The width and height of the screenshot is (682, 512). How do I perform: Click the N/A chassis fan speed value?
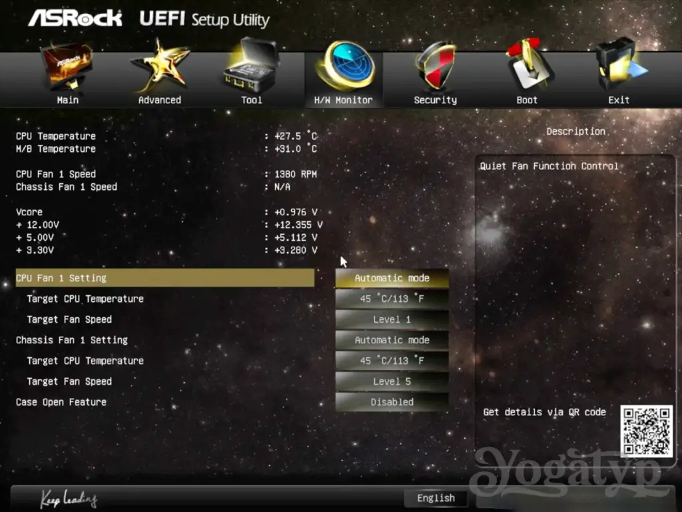(x=282, y=187)
